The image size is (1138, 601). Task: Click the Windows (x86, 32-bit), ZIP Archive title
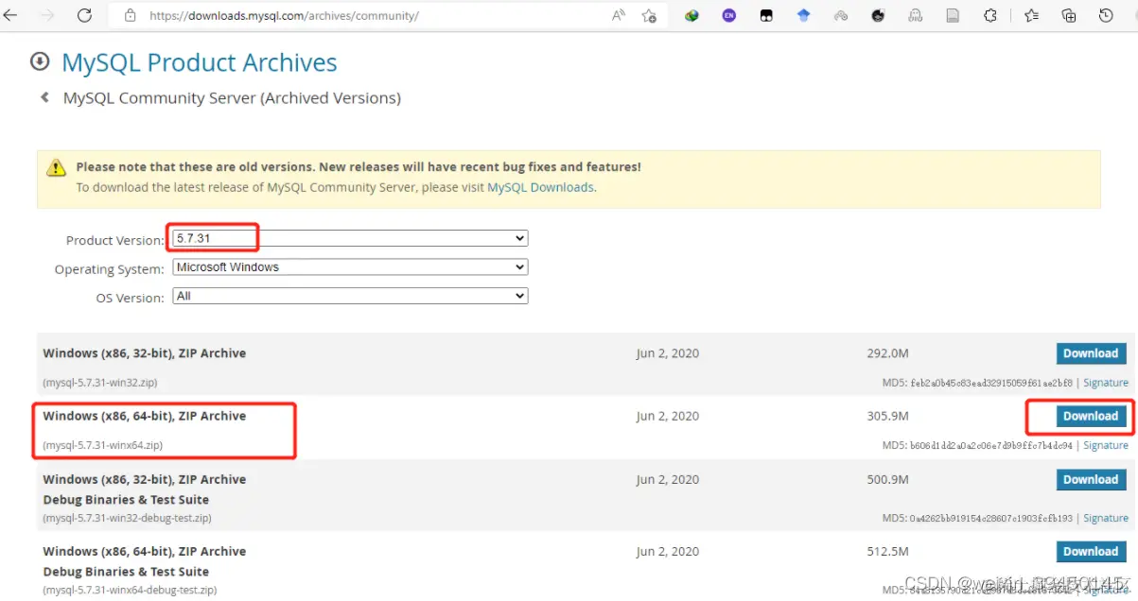(145, 353)
